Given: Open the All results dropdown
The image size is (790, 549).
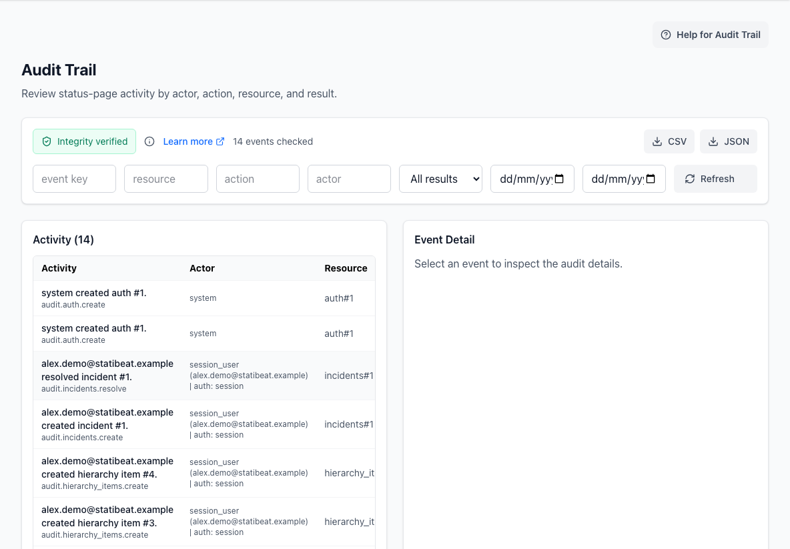Looking at the screenshot, I should tap(441, 179).
